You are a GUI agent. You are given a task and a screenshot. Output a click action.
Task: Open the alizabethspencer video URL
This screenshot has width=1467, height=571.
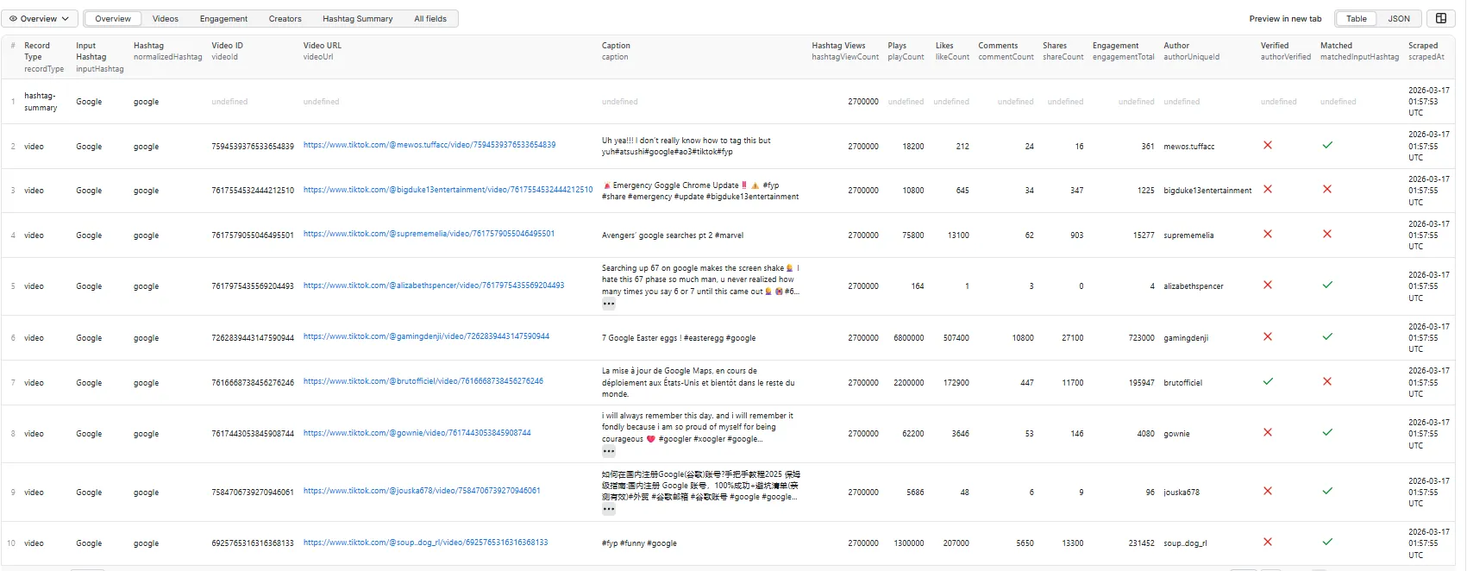(x=434, y=285)
